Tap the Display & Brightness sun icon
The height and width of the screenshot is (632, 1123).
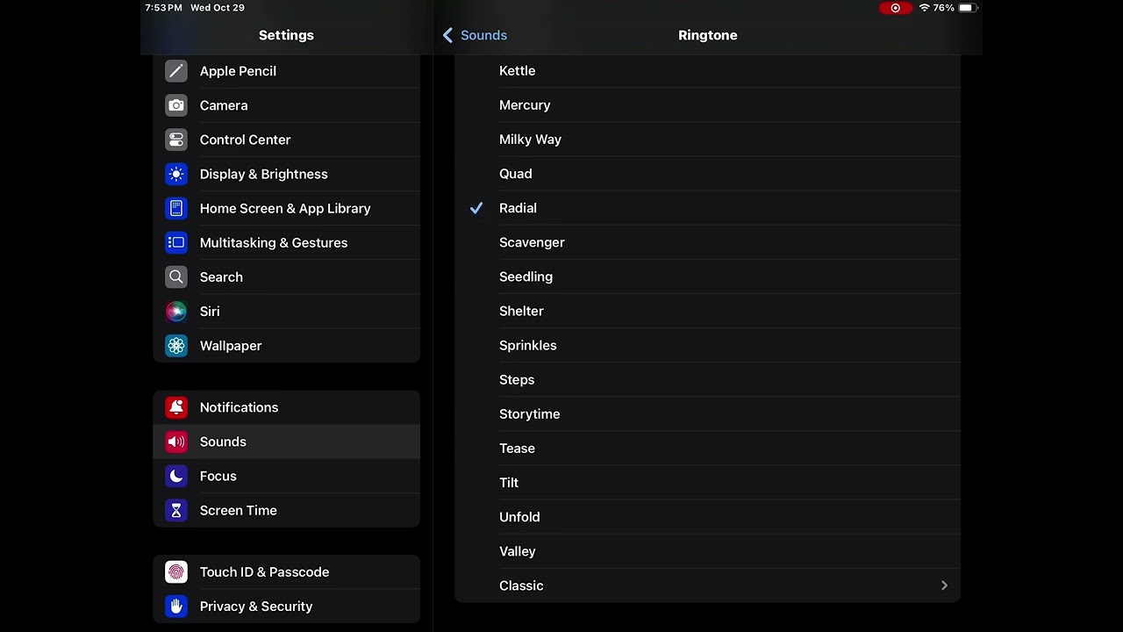(176, 174)
